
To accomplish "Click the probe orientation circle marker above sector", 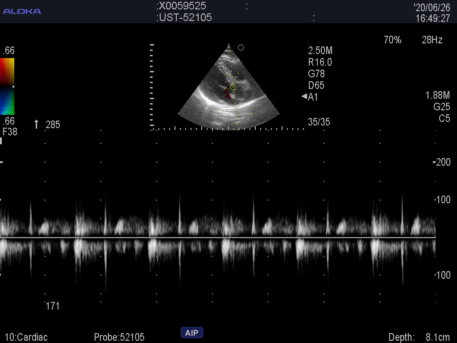I will [x=241, y=48].
